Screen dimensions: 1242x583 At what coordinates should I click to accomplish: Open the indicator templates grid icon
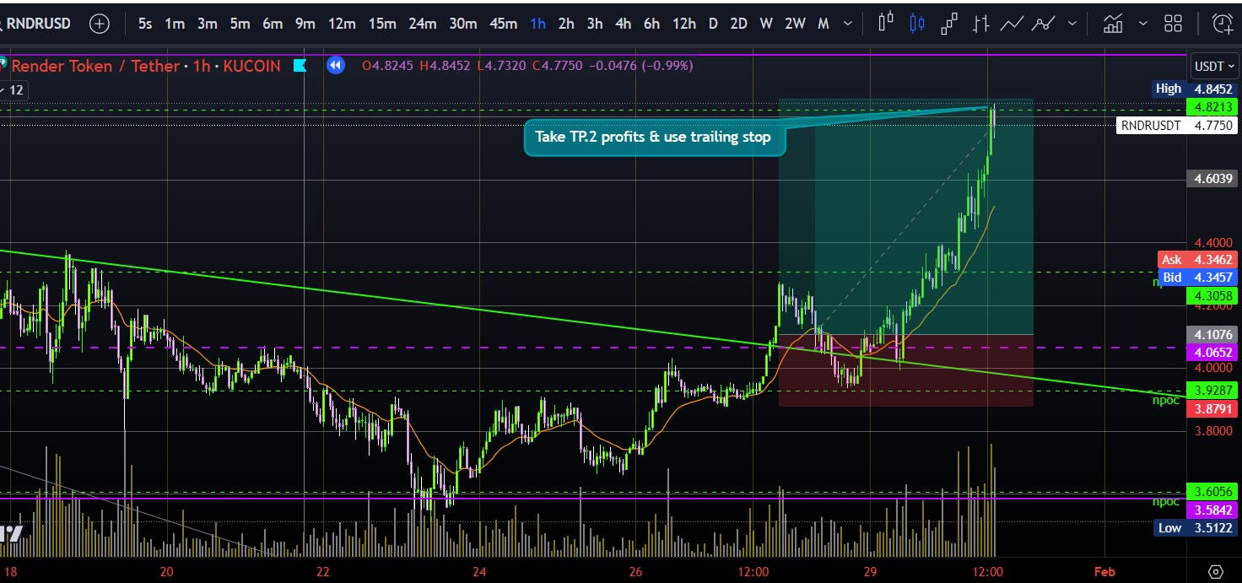1174,24
